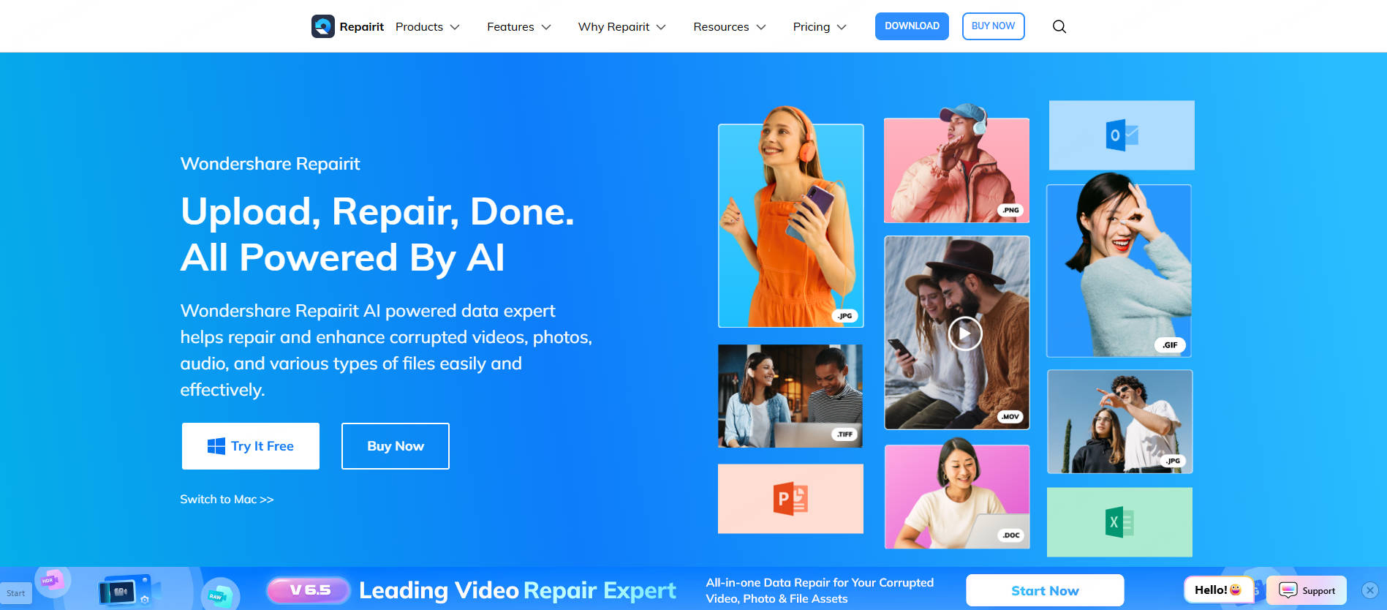
Task: Click the Repairit logo icon
Action: 322,26
